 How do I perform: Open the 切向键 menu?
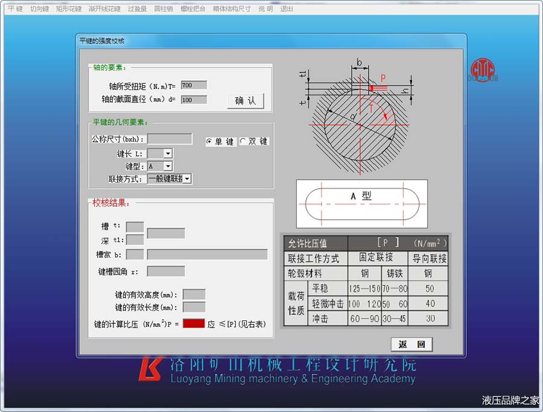click(40, 9)
